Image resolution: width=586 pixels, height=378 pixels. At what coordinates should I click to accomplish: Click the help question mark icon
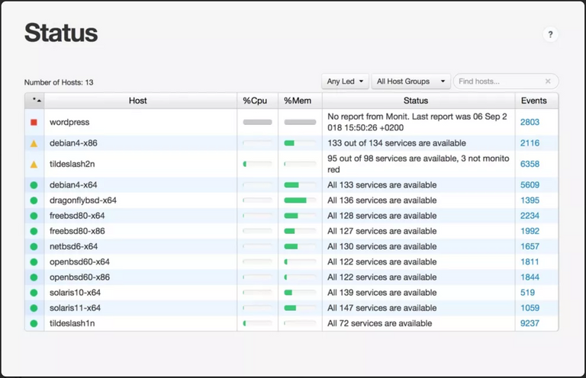tap(550, 34)
